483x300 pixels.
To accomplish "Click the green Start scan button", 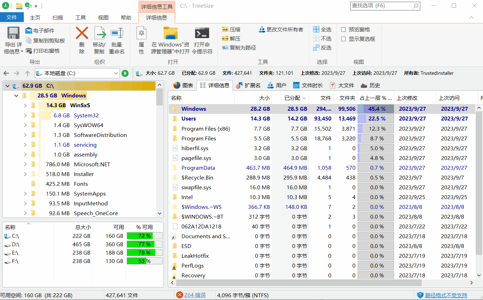I will pos(125,73).
